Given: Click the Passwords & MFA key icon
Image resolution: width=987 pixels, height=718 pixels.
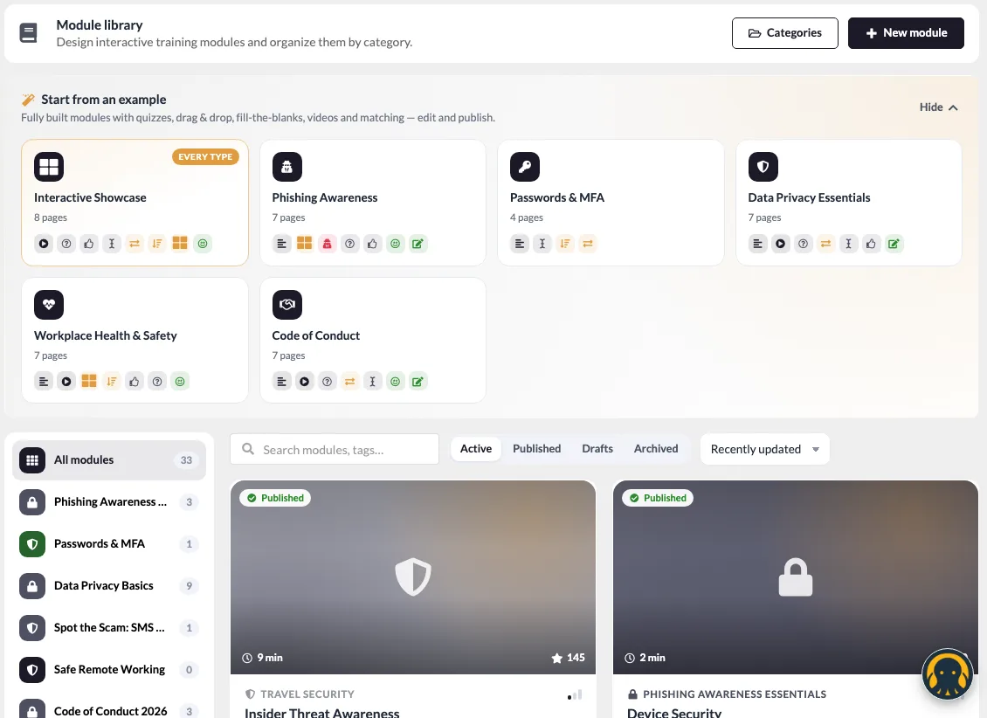Looking at the screenshot, I should point(525,167).
